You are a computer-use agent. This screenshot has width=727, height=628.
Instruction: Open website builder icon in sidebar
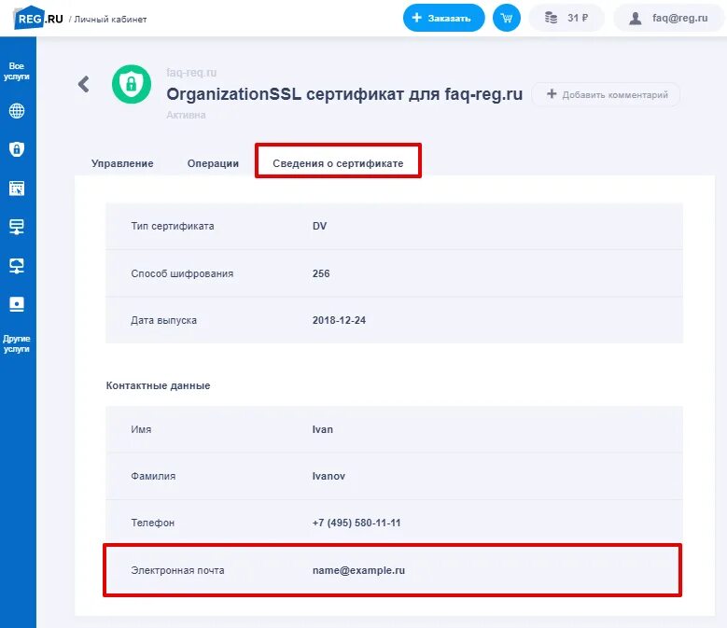(17, 188)
